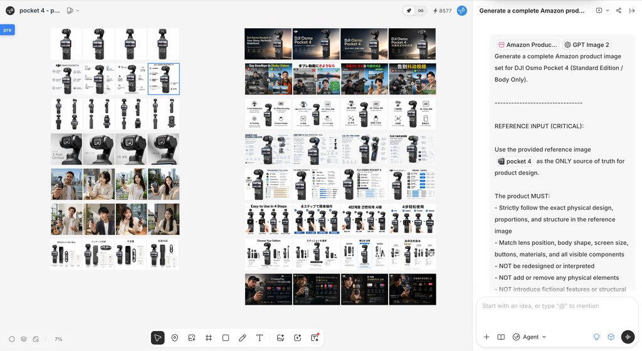Screen dimensions: 642x351
Task: Click the 'pre' blue tab label
Action: tap(8, 30)
